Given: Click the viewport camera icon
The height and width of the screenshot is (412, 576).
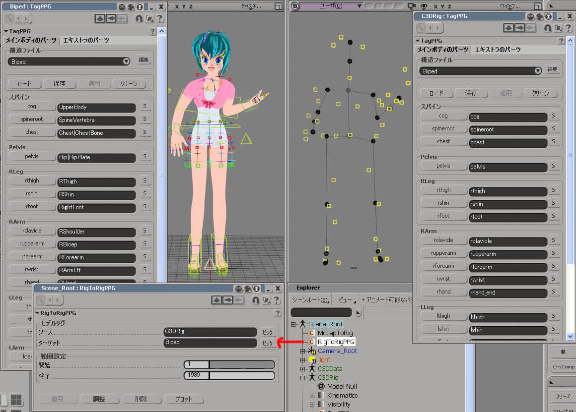Looking at the screenshot, I should tap(411, 6).
